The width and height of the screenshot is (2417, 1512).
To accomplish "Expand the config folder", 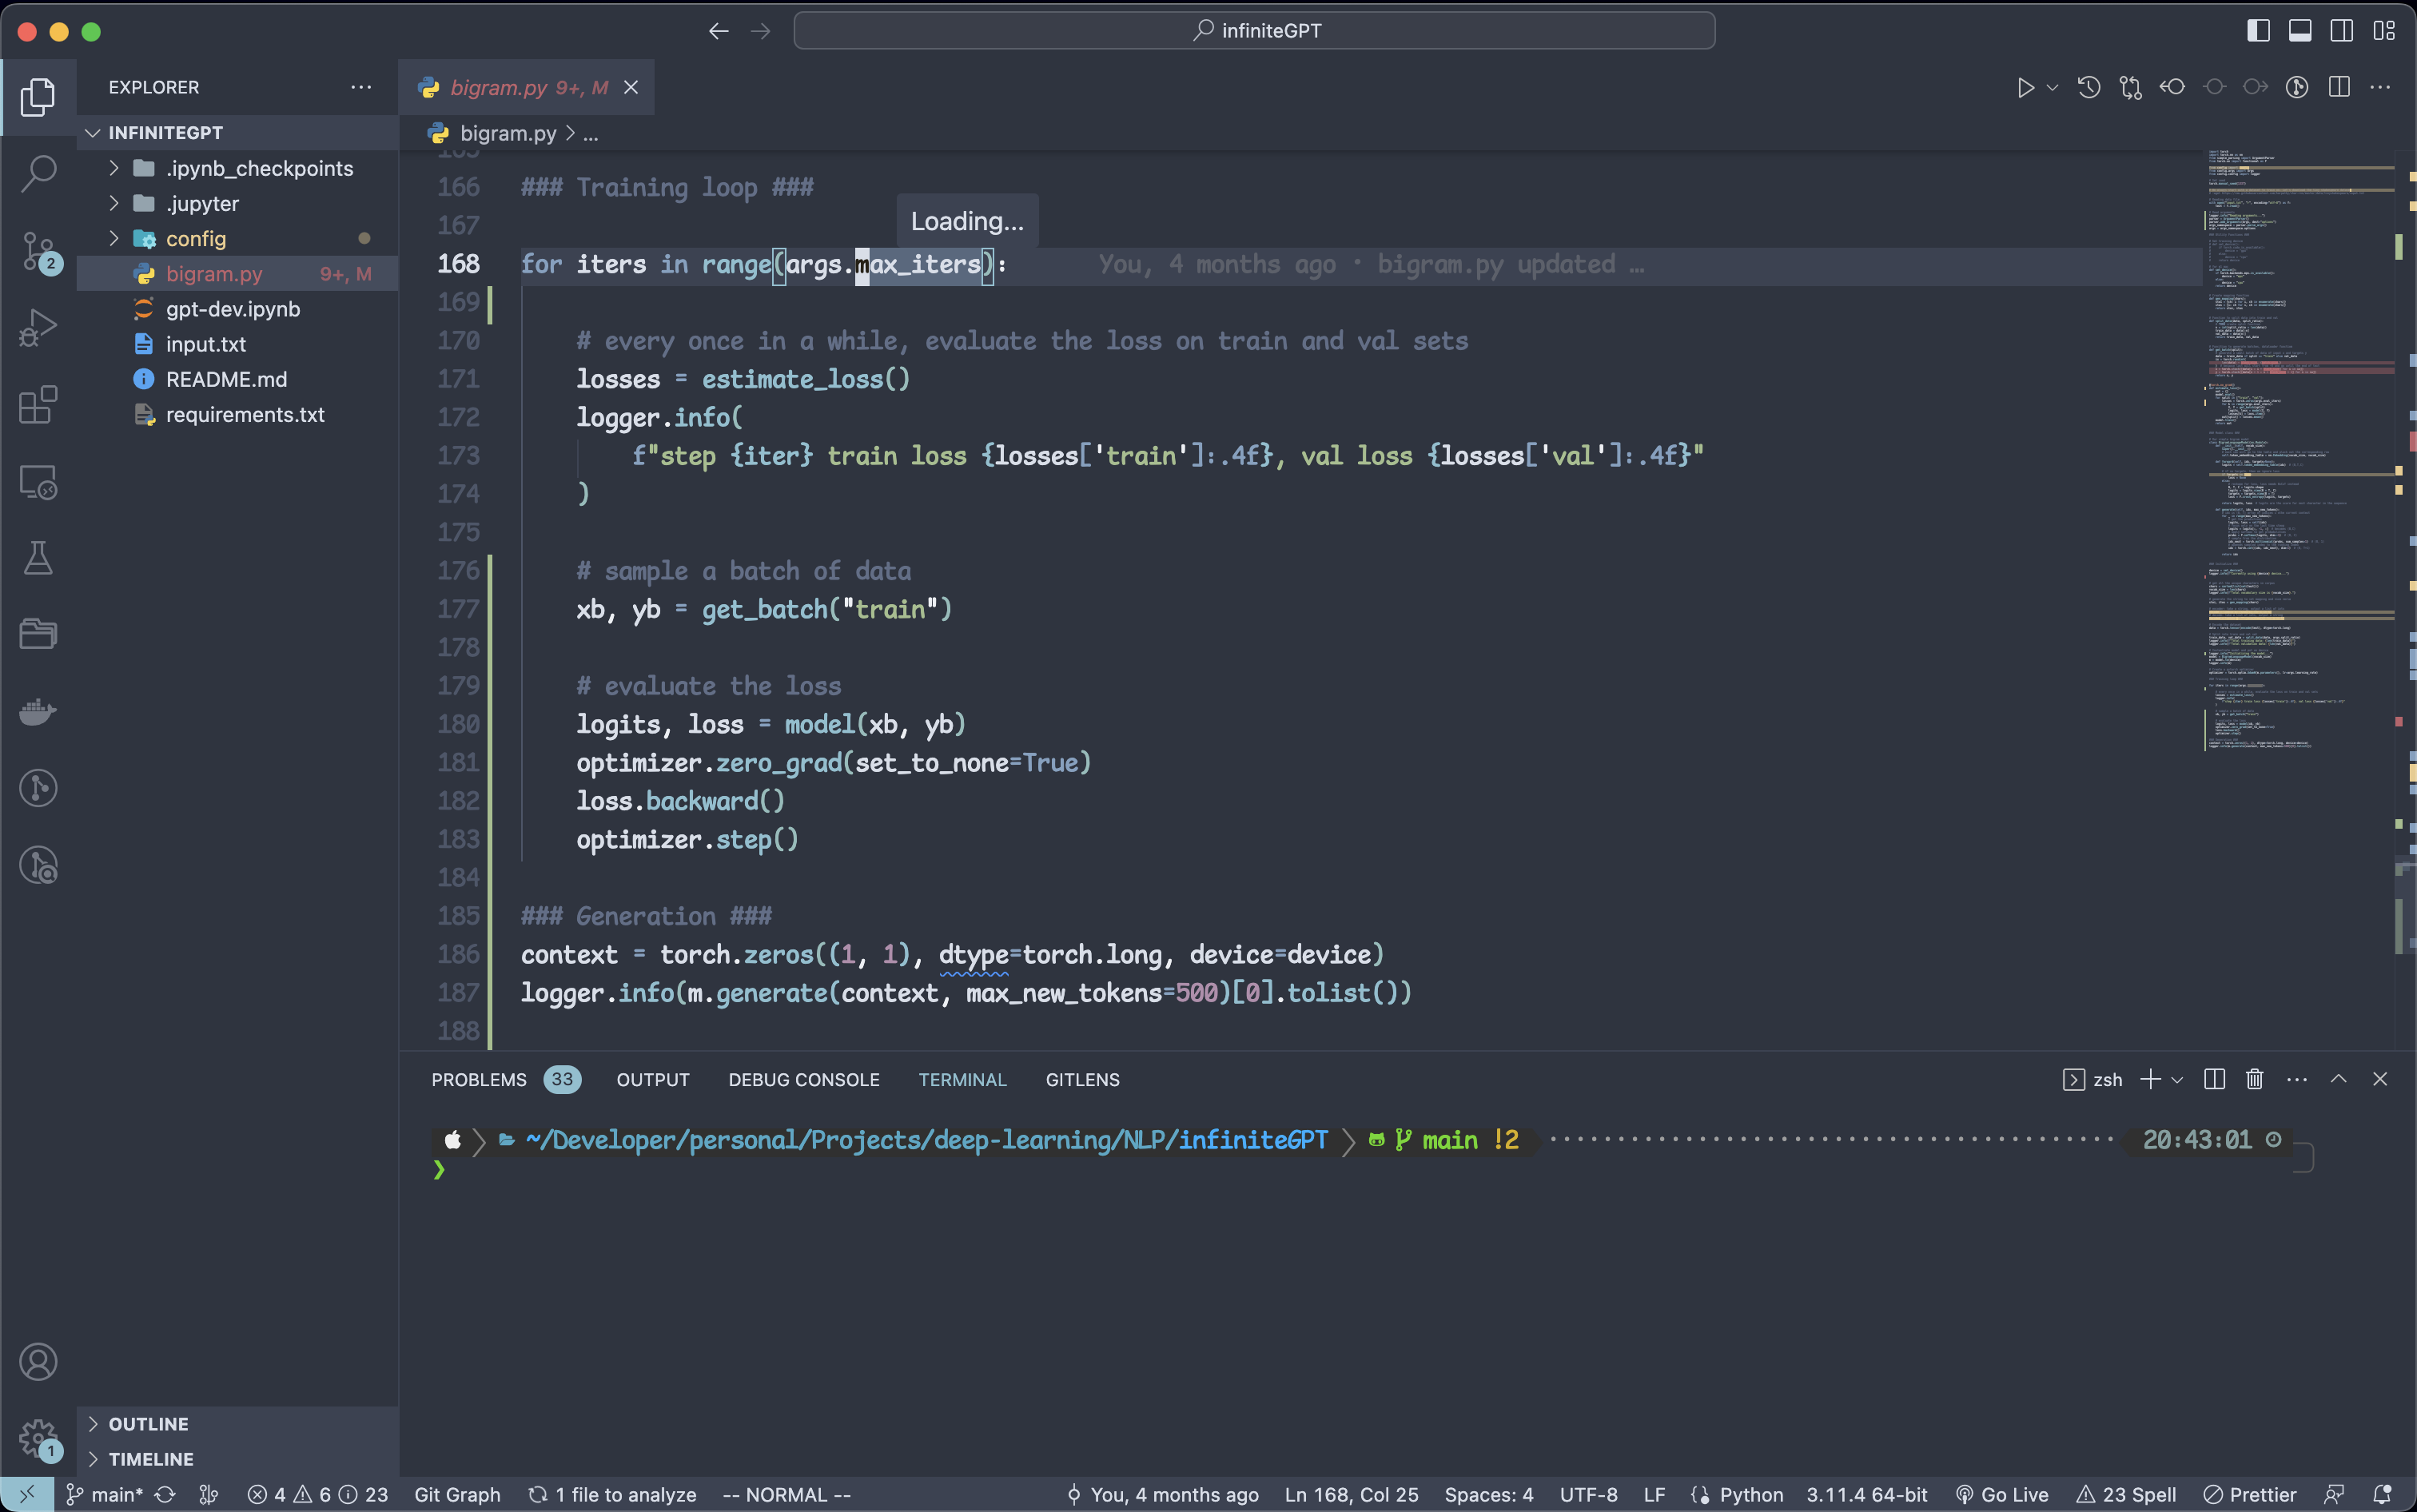I will pyautogui.click(x=113, y=239).
